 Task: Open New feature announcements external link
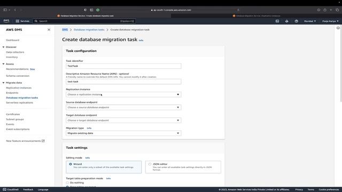pos(25,141)
